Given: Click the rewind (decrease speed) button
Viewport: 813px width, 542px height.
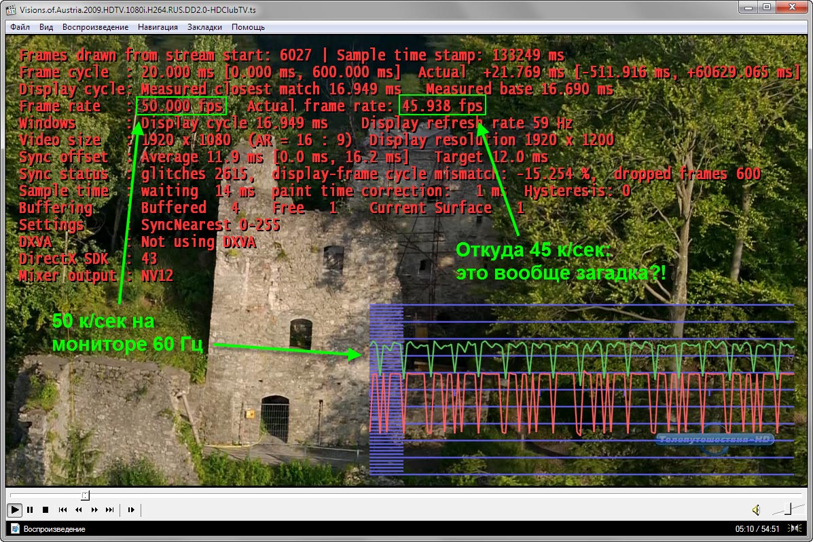Looking at the screenshot, I should (78, 509).
